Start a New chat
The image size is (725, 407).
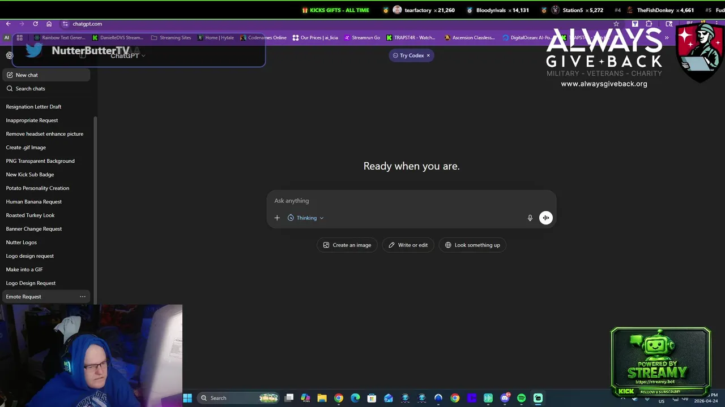pyautogui.click(x=46, y=75)
